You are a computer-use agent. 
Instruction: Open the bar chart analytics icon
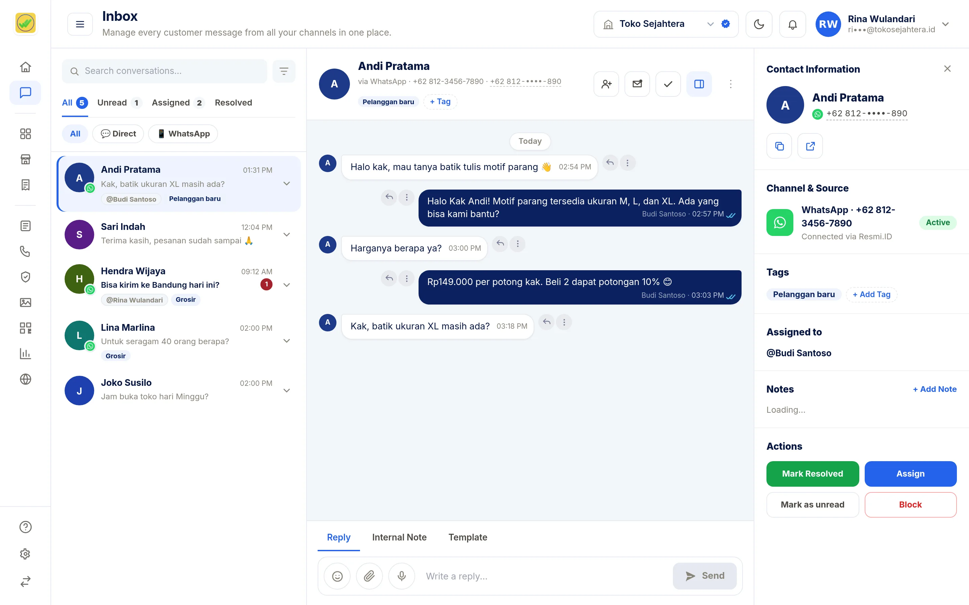[25, 354]
